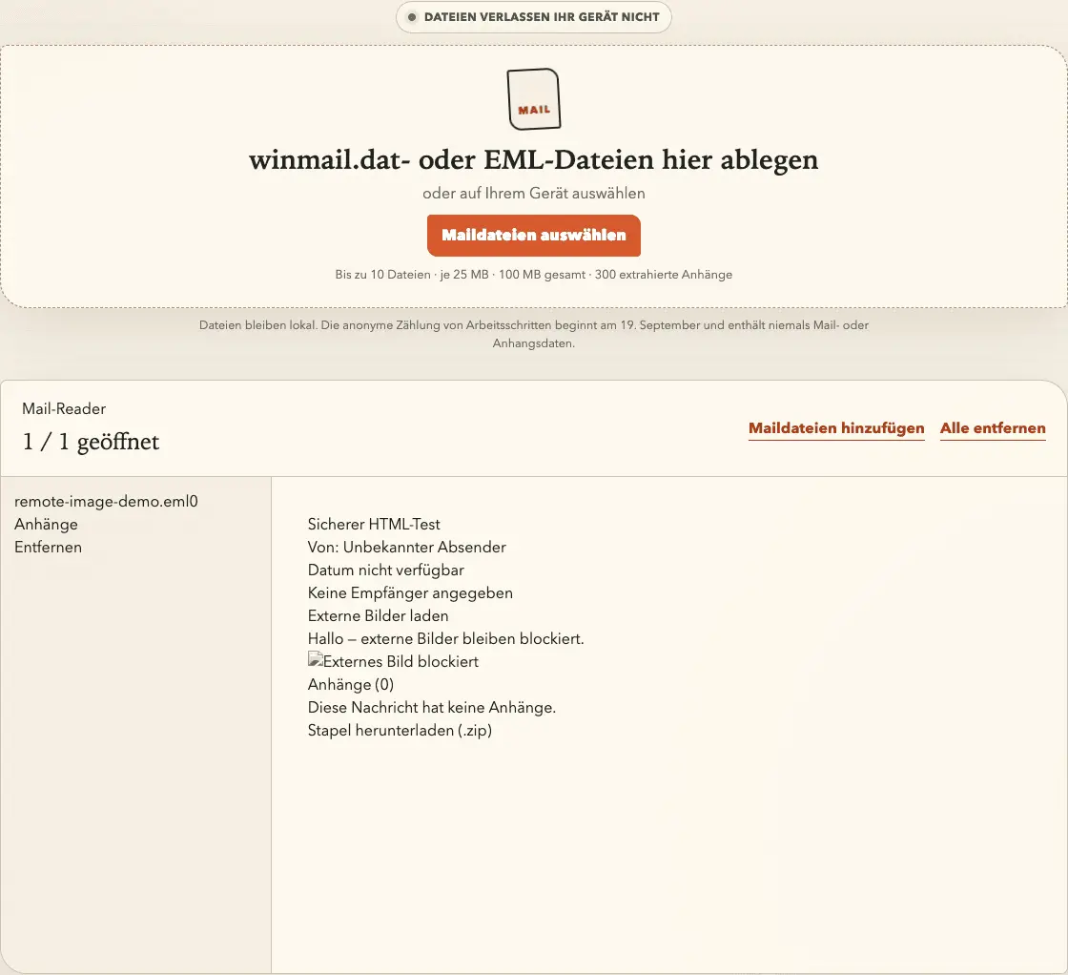Open Anhänge in the sidebar

pos(47,524)
